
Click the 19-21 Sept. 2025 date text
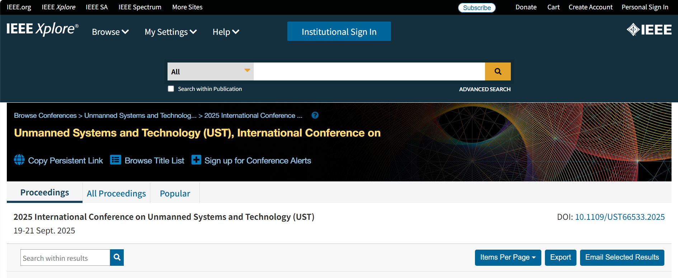44,231
